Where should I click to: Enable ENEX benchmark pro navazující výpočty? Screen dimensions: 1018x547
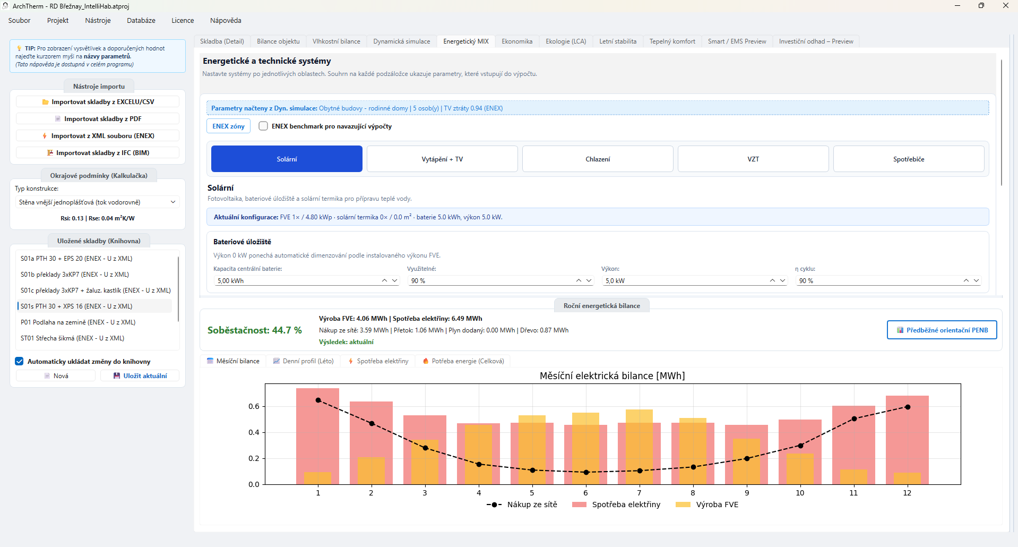[x=263, y=126]
